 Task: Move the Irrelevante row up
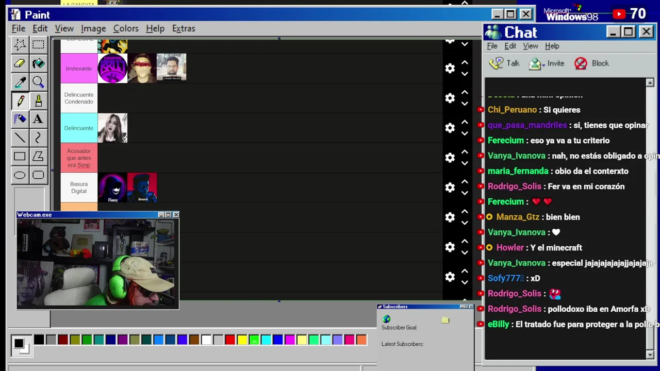pos(465,62)
